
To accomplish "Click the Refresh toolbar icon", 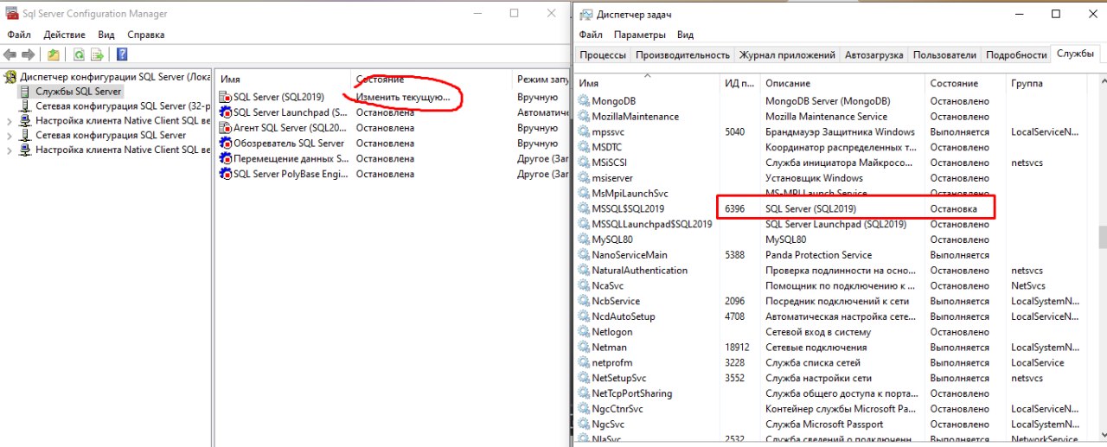I will pyautogui.click(x=79, y=54).
